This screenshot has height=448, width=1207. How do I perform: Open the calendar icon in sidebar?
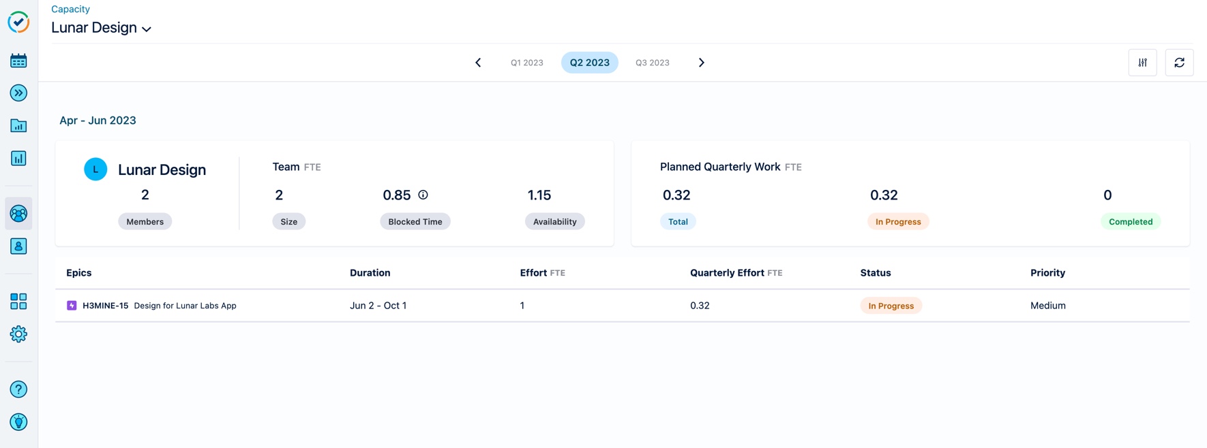[x=18, y=61]
